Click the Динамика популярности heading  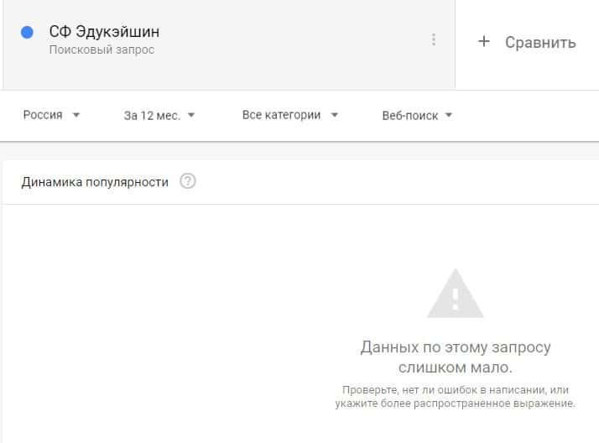pyautogui.click(x=95, y=182)
